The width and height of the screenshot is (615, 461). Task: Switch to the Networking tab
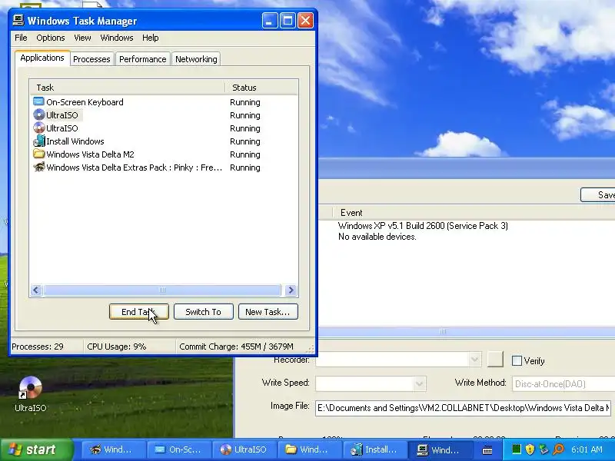pyautogui.click(x=196, y=59)
